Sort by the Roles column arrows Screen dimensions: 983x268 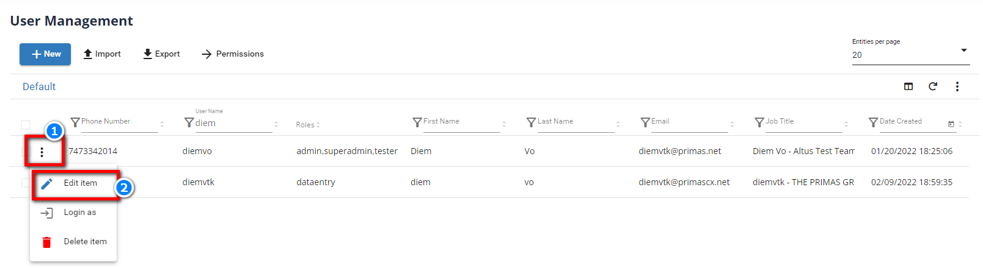click(x=318, y=125)
